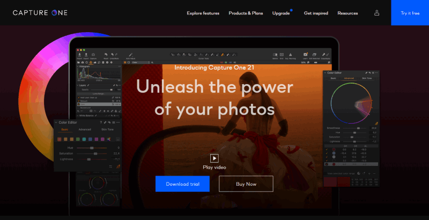Screen dimensions: 429x220
Task: Click the Exposure Warning triangle icon
Action: pos(290,56)
